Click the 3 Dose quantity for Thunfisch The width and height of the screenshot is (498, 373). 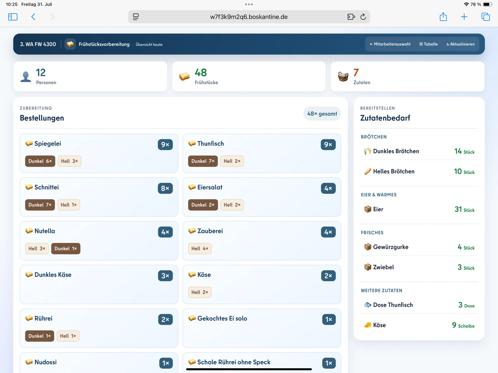coord(466,305)
